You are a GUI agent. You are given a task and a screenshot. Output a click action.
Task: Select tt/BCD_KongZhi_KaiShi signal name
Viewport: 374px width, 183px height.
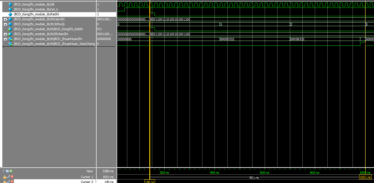(x=48, y=29)
